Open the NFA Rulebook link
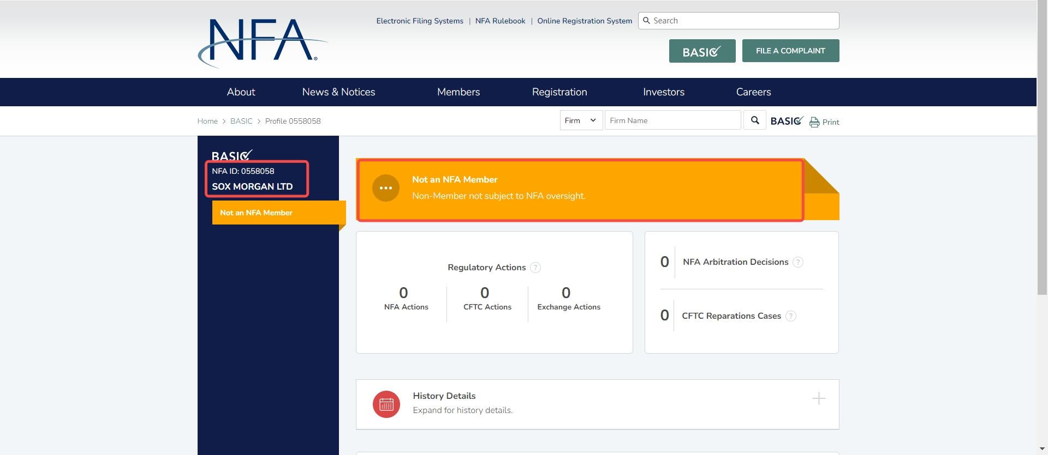The height and width of the screenshot is (455, 1048). (500, 21)
